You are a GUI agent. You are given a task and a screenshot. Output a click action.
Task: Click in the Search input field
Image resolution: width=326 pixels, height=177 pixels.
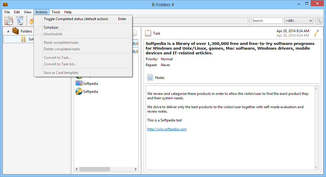click(x=267, y=21)
